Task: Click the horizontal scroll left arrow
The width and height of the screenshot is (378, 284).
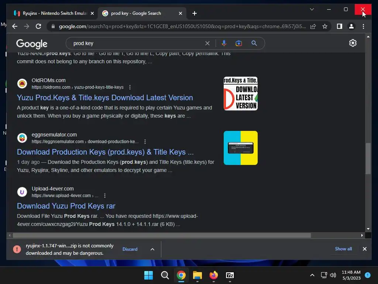Action: 10,235
